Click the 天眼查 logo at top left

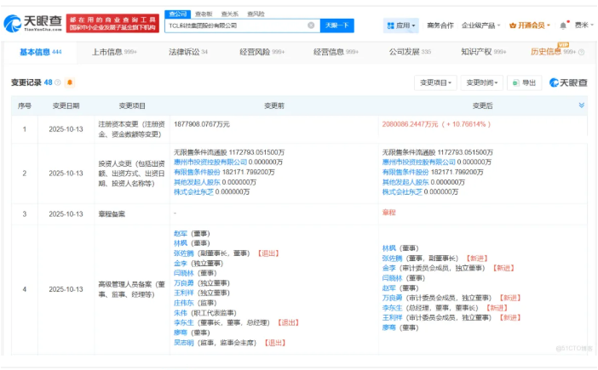[32, 23]
